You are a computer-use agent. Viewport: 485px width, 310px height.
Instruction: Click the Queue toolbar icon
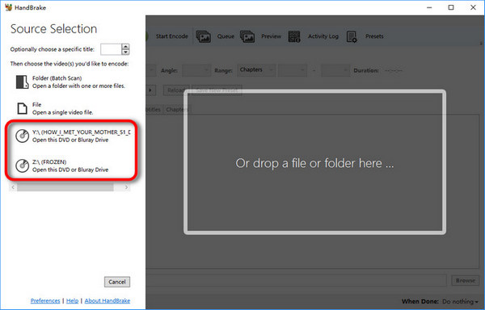pyautogui.click(x=204, y=36)
